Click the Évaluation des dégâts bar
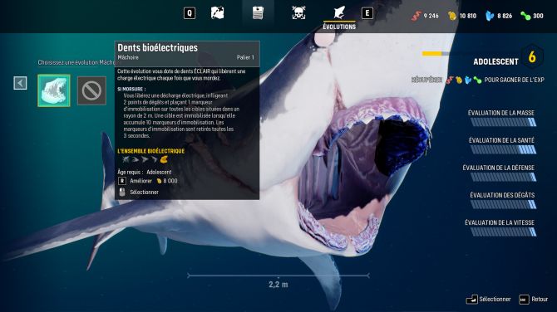Viewport: 557px width, 312px height. (503, 204)
